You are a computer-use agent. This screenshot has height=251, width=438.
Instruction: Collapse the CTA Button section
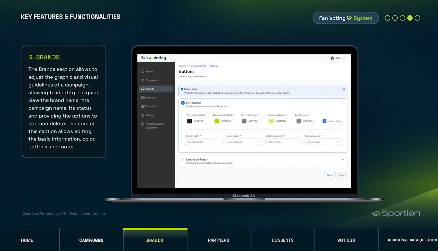click(343, 103)
